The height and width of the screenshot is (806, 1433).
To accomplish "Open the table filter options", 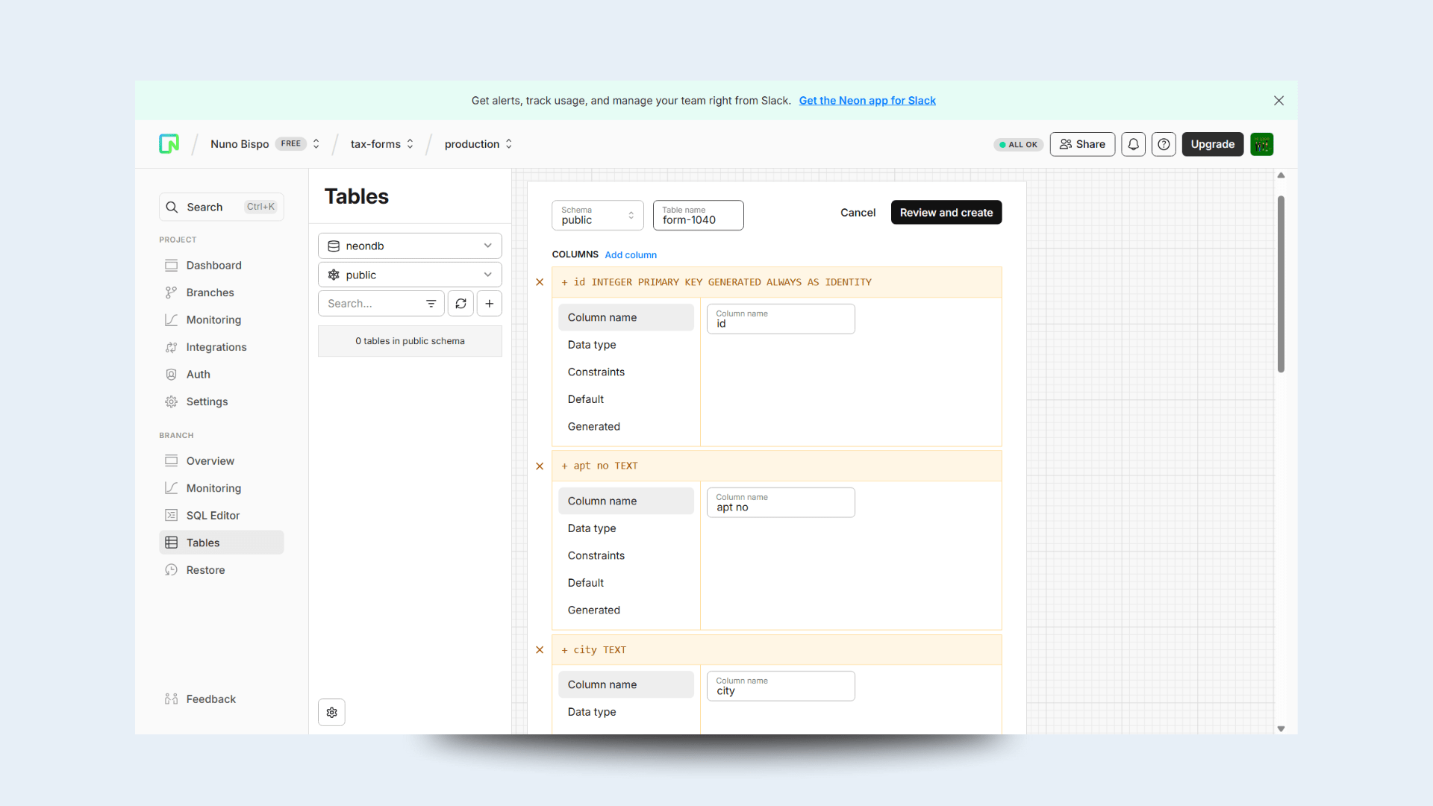I will click(x=431, y=303).
